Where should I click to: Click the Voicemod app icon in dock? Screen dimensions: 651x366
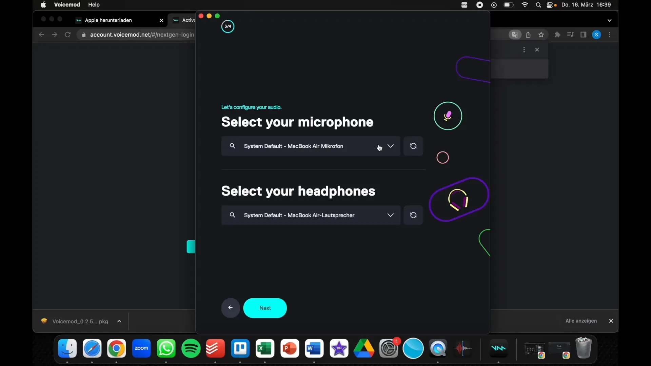pos(498,348)
